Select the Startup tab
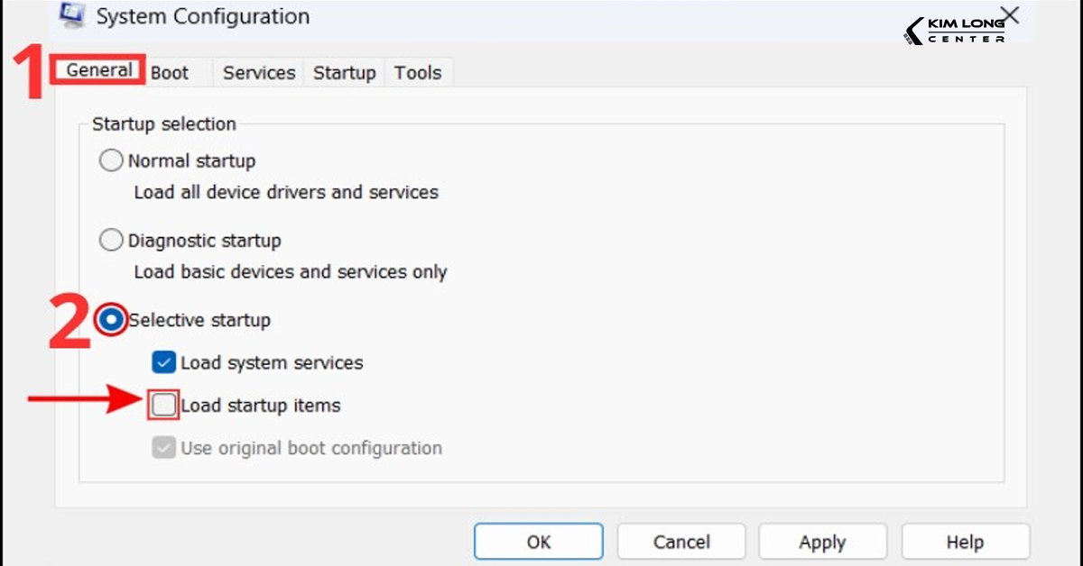The height and width of the screenshot is (566, 1083). [x=344, y=73]
